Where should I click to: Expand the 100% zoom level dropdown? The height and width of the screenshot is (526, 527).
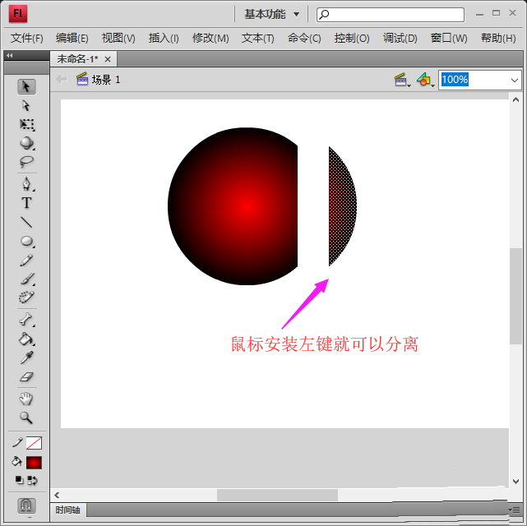[514, 81]
